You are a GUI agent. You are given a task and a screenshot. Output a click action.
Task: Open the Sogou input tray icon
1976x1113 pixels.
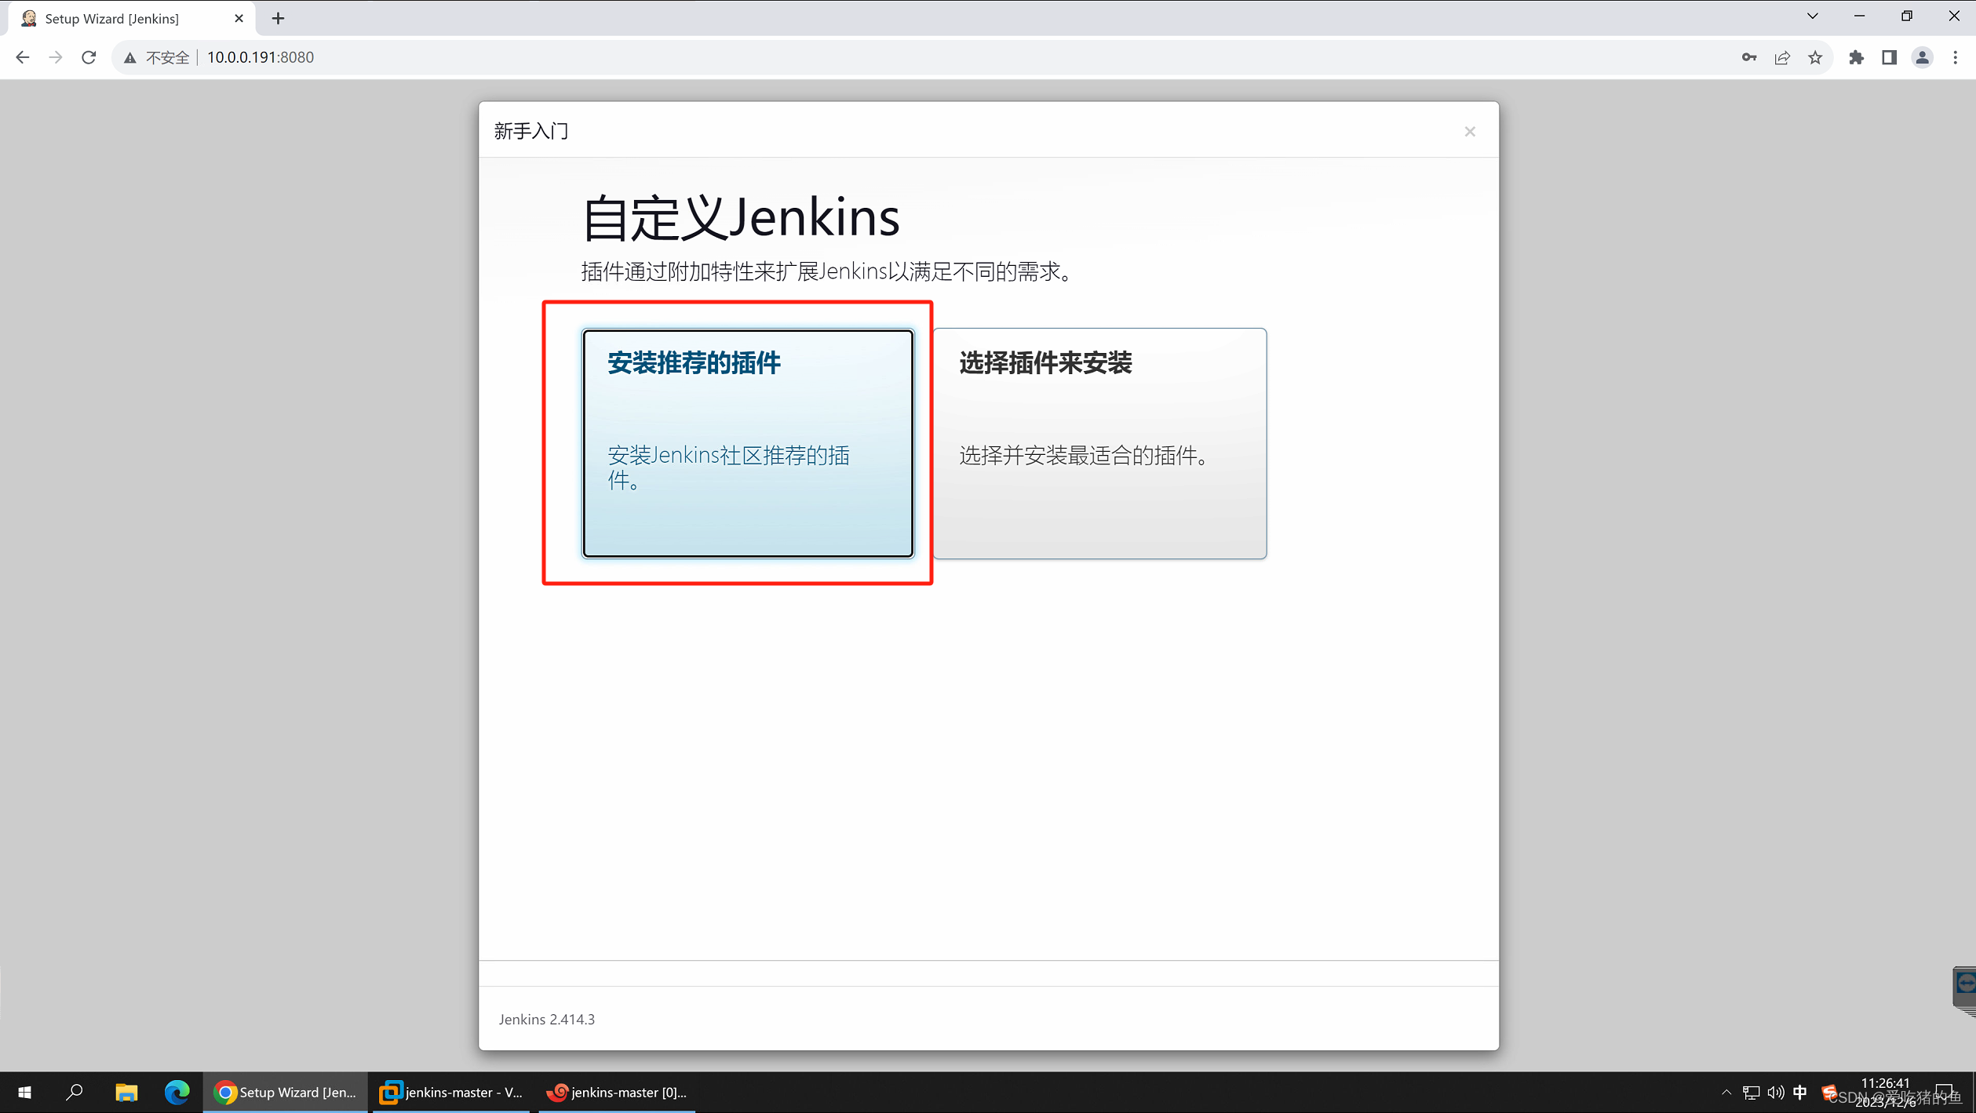point(1828,1092)
